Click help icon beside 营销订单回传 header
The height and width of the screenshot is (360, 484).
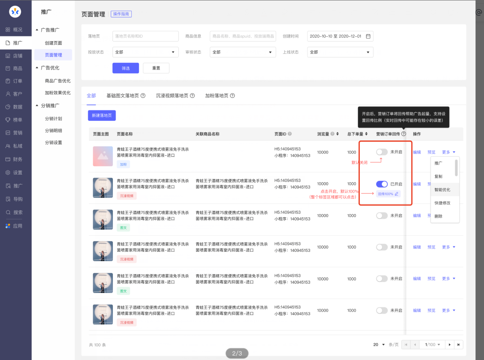(x=403, y=134)
